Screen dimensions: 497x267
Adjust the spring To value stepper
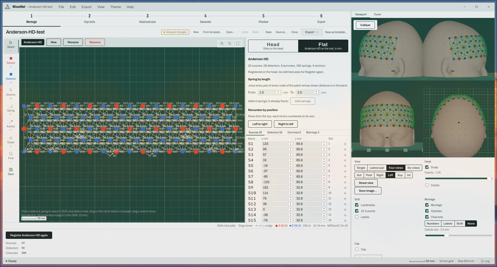[316, 92]
